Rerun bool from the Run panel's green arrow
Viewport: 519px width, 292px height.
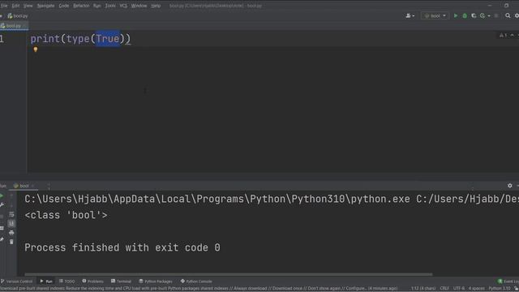[x=2, y=196]
